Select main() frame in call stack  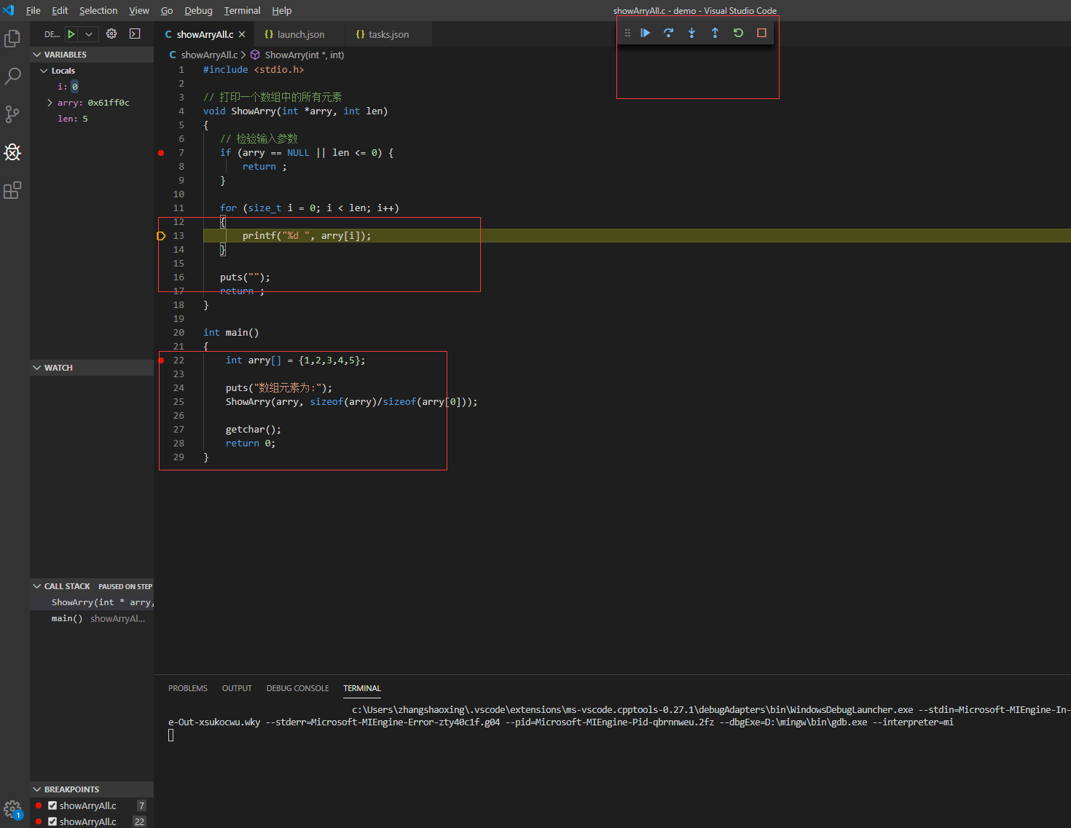[x=92, y=618]
